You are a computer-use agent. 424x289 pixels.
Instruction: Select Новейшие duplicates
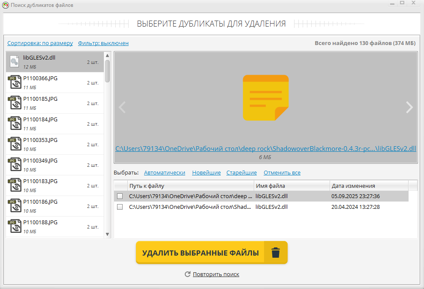[x=206, y=172]
